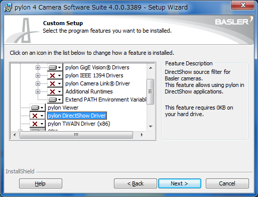
Task: Select the pylon Viewer feature label
Action: [63, 108]
